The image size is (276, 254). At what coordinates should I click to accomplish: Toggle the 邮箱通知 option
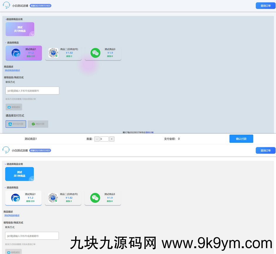click(14, 107)
